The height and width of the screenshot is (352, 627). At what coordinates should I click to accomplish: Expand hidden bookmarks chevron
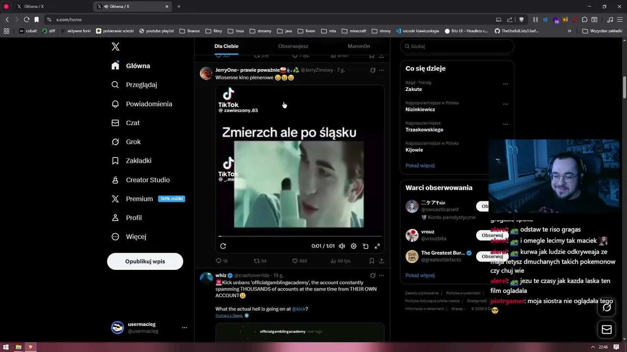coord(569,31)
